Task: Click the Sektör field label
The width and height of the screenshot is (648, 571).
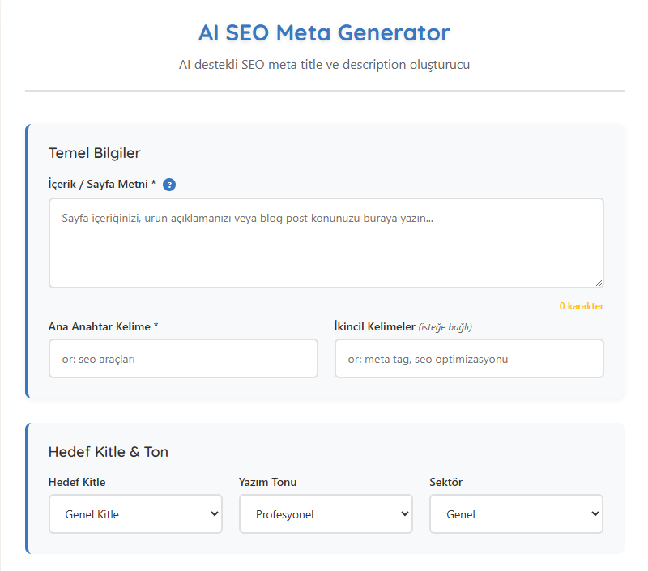Action: click(446, 483)
